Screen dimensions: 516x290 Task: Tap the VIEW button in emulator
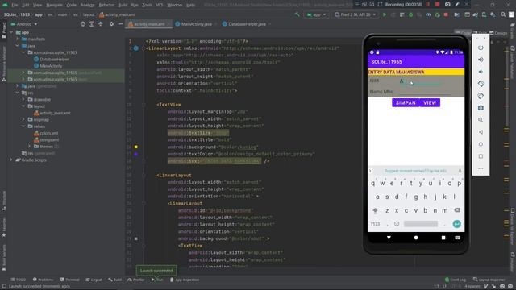(430, 103)
